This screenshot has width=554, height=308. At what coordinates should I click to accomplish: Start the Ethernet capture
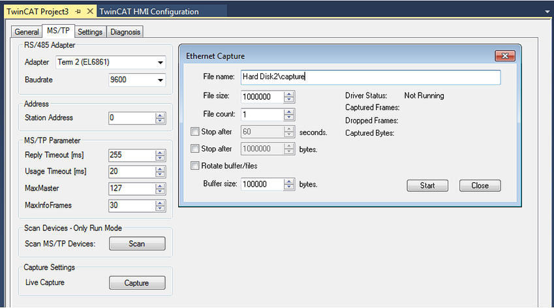point(427,185)
